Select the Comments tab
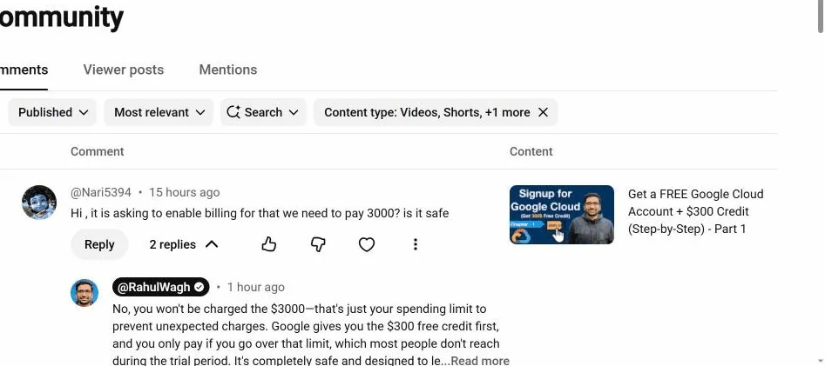The height and width of the screenshot is (366, 825). pos(24,70)
